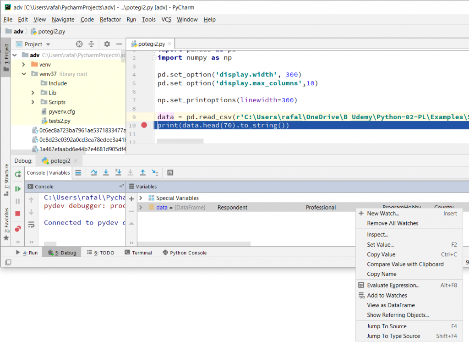Viewport: 469px width, 347px height.
Task: Resume program with green play icon
Action: click(18, 189)
